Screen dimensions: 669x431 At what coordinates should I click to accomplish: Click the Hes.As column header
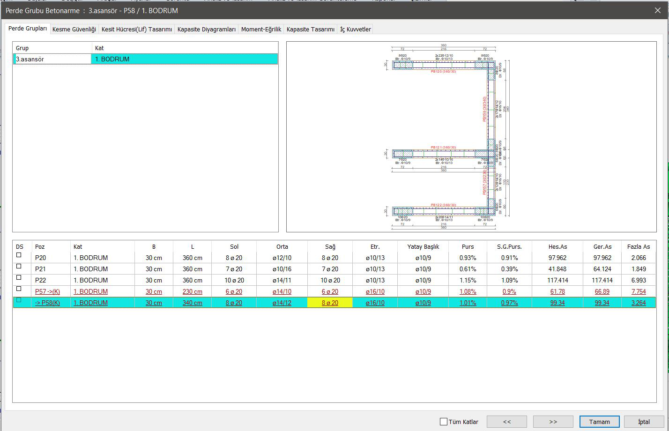coord(557,246)
